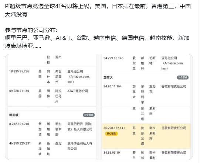Click 蒙特利尔 city cell
The width and height of the screenshot is (200, 163).
pos(142,94)
